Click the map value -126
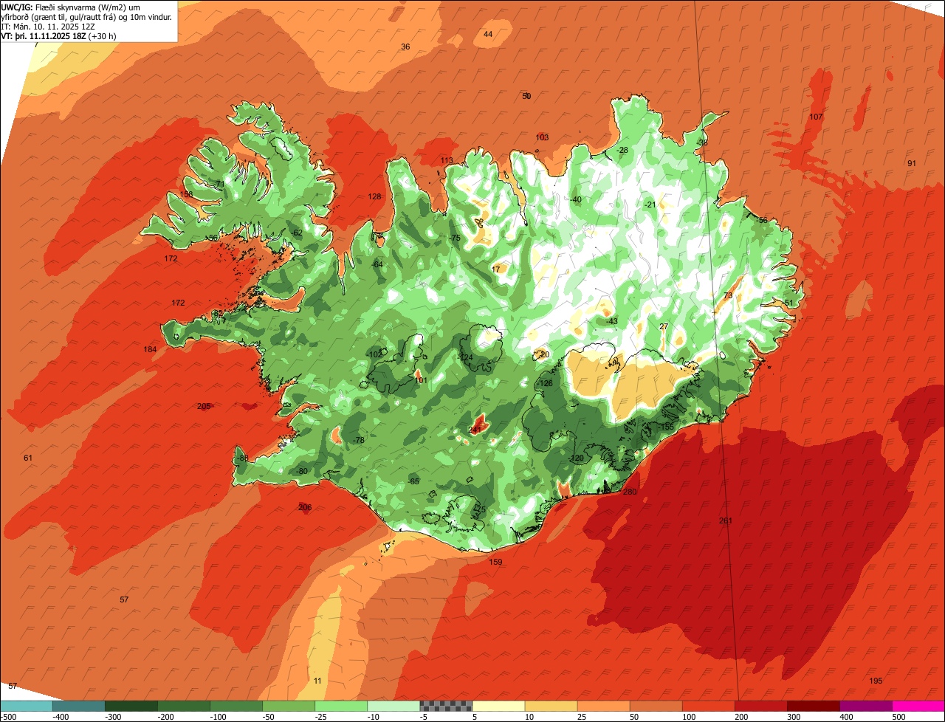The width and height of the screenshot is (945, 722). (x=546, y=383)
